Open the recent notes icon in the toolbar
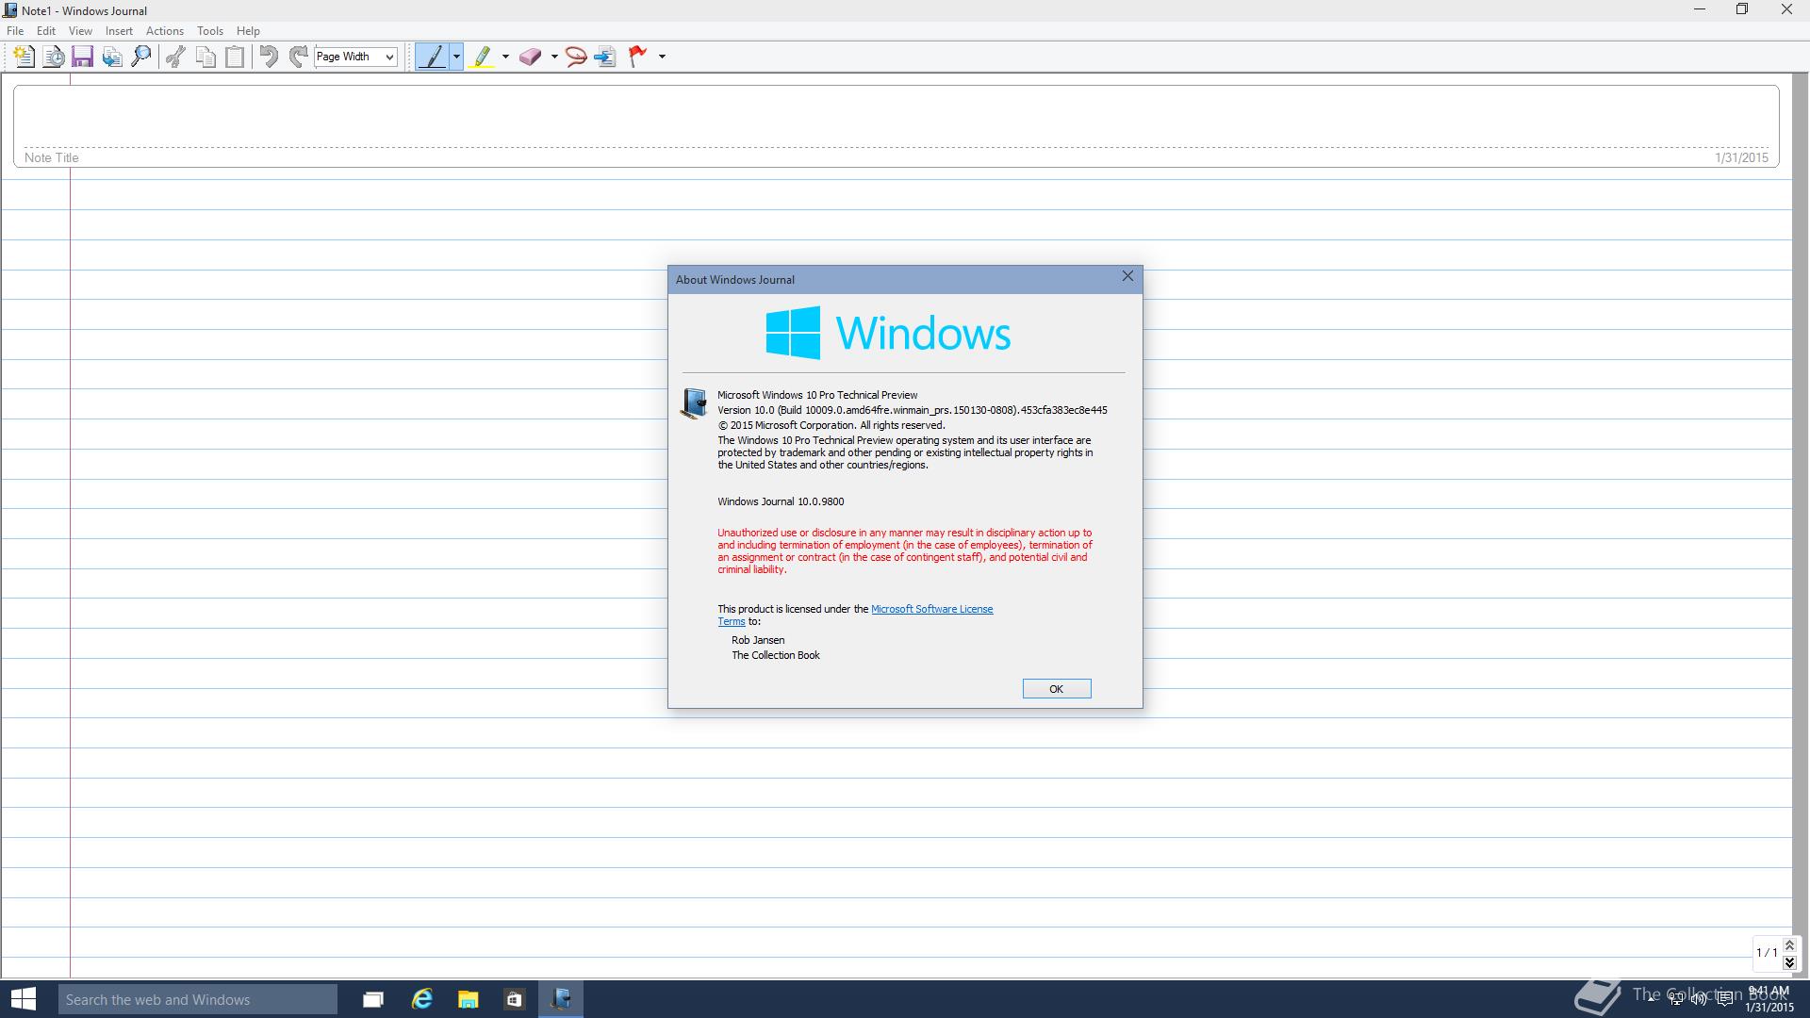This screenshot has width=1810, height=1018. point(54,57)
